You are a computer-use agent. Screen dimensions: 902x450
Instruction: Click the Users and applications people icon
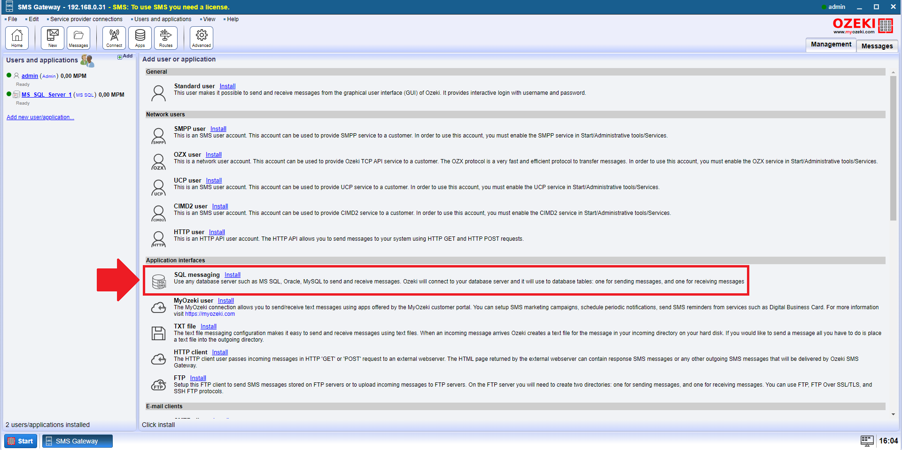click(x=87, y=61)
